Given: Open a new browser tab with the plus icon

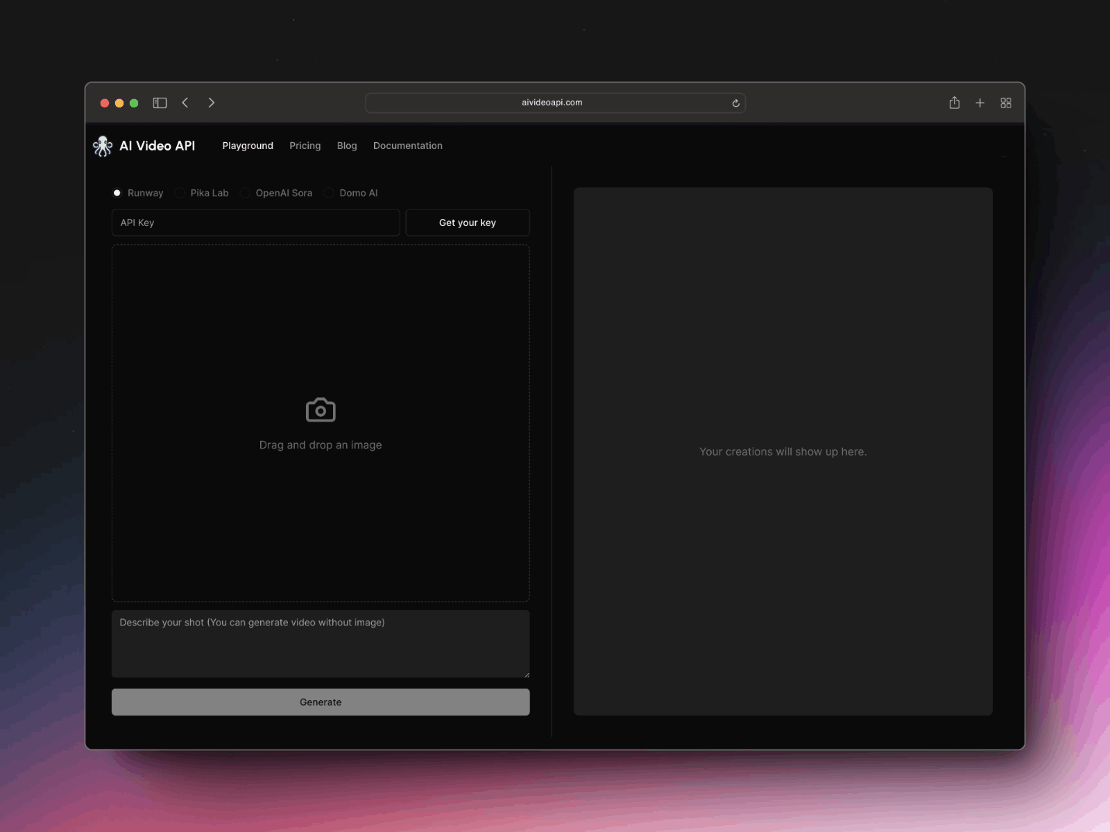Looking at the screenshot, I should click(980, 102).
